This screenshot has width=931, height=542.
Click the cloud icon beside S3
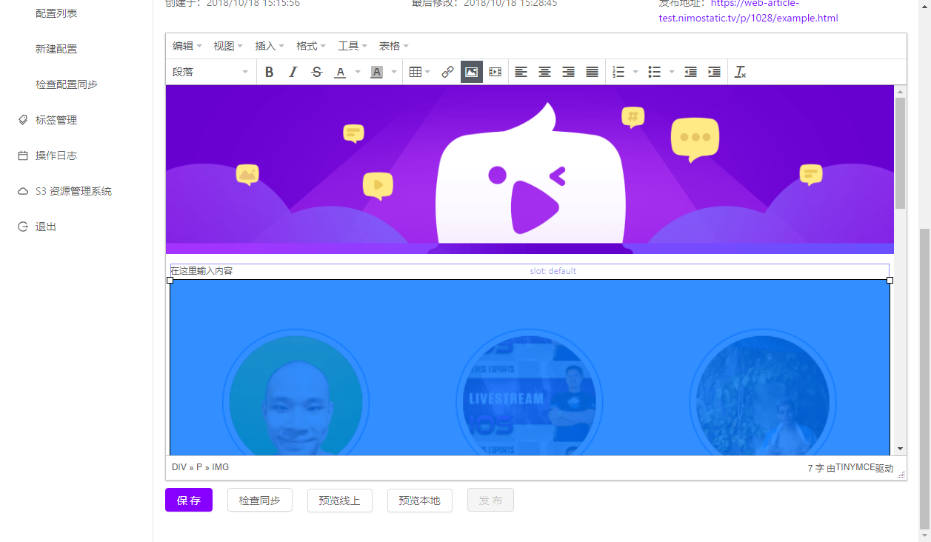pos(23,191)
